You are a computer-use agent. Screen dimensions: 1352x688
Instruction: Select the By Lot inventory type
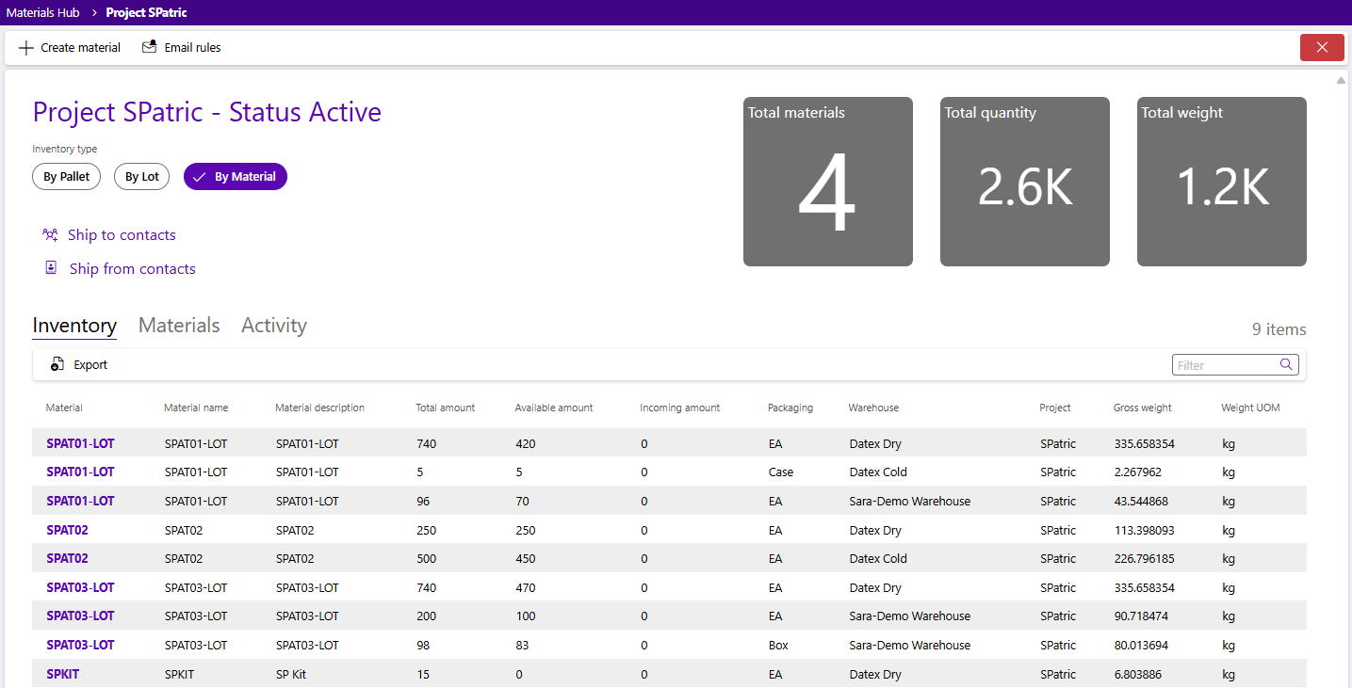142,177
